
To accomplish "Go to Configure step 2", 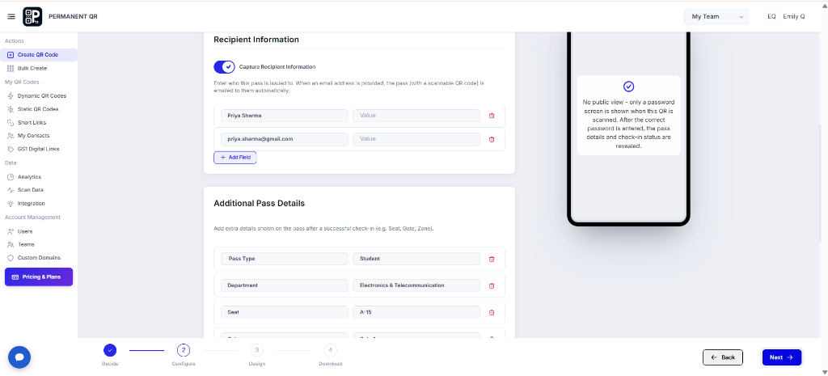I will pos(184,350).
